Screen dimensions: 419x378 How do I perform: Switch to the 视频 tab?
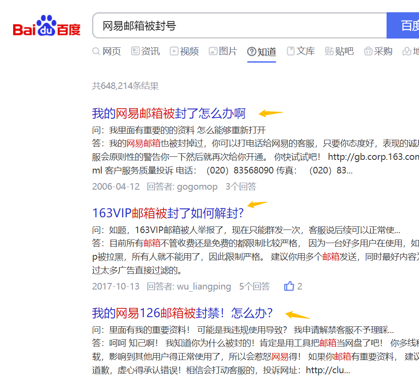click(185, 51)
